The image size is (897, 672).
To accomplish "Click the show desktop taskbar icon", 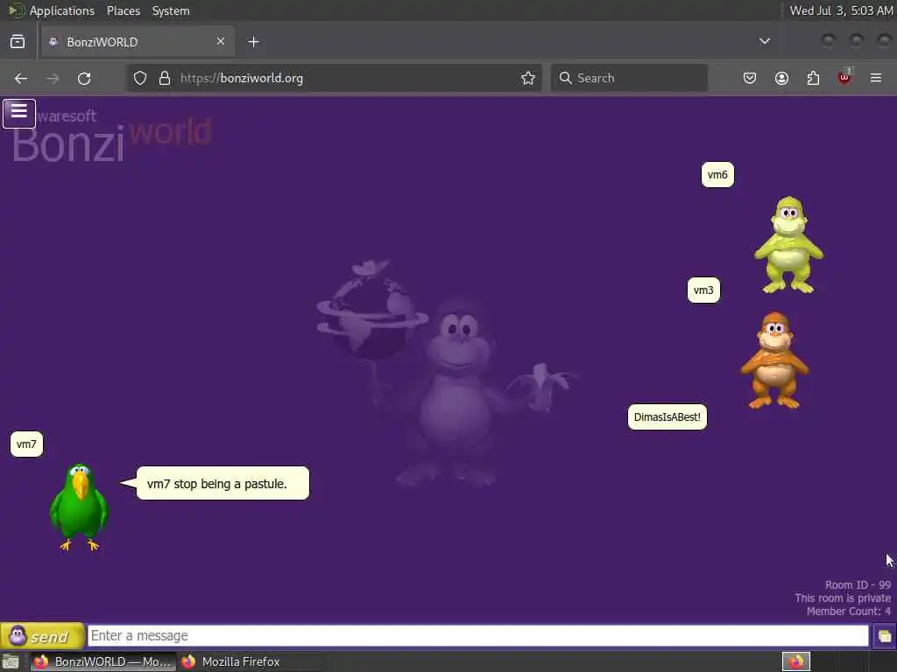I will coord(11,661).
